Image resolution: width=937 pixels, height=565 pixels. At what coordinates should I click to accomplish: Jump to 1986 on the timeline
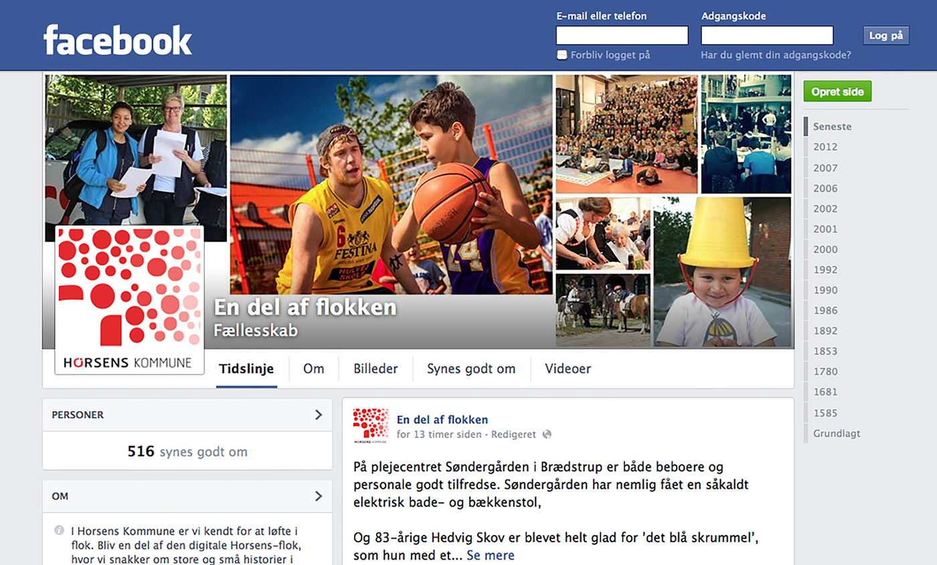825,310
